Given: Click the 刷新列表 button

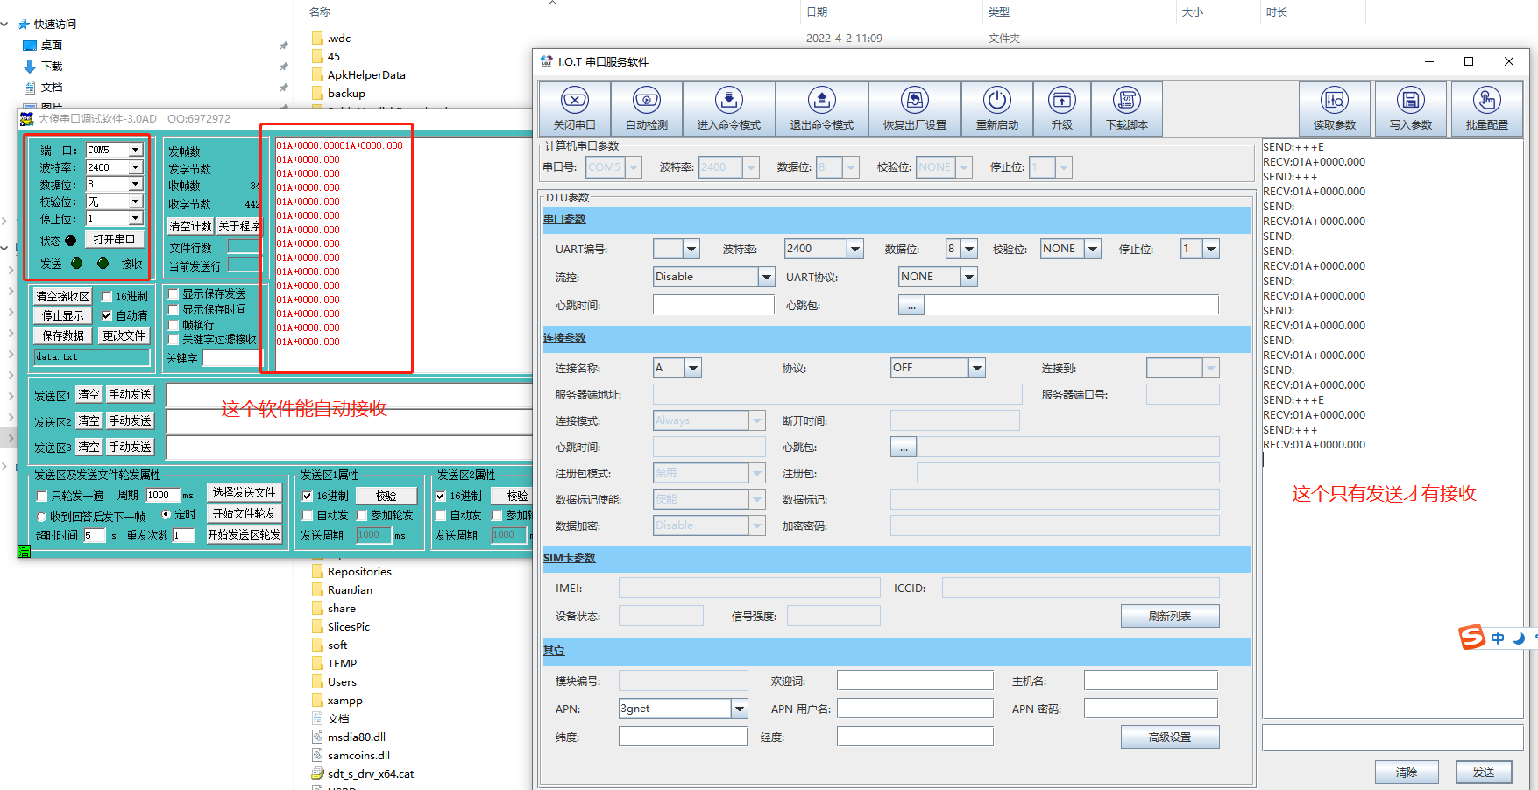Looking at the screenshot, I should 1169,617.
